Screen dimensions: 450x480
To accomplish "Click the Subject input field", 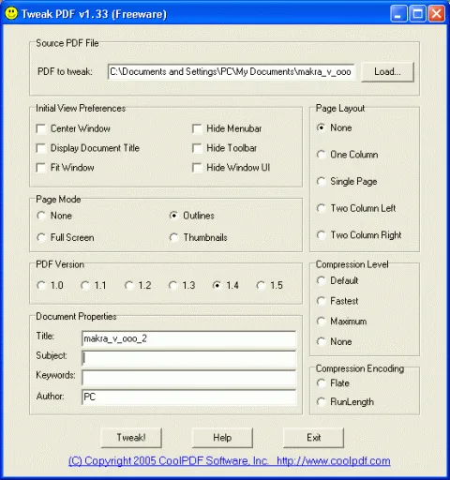I will [188, 358].
